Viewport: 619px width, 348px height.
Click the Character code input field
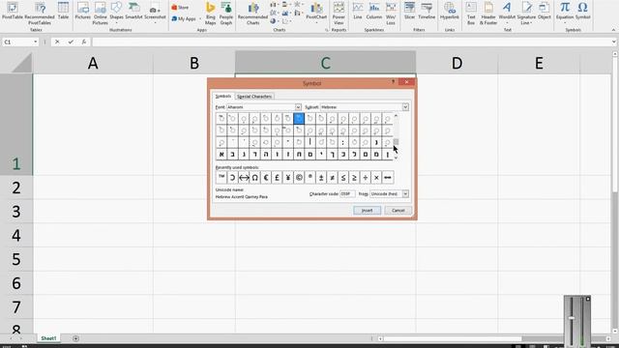click(x=347, y=194)
